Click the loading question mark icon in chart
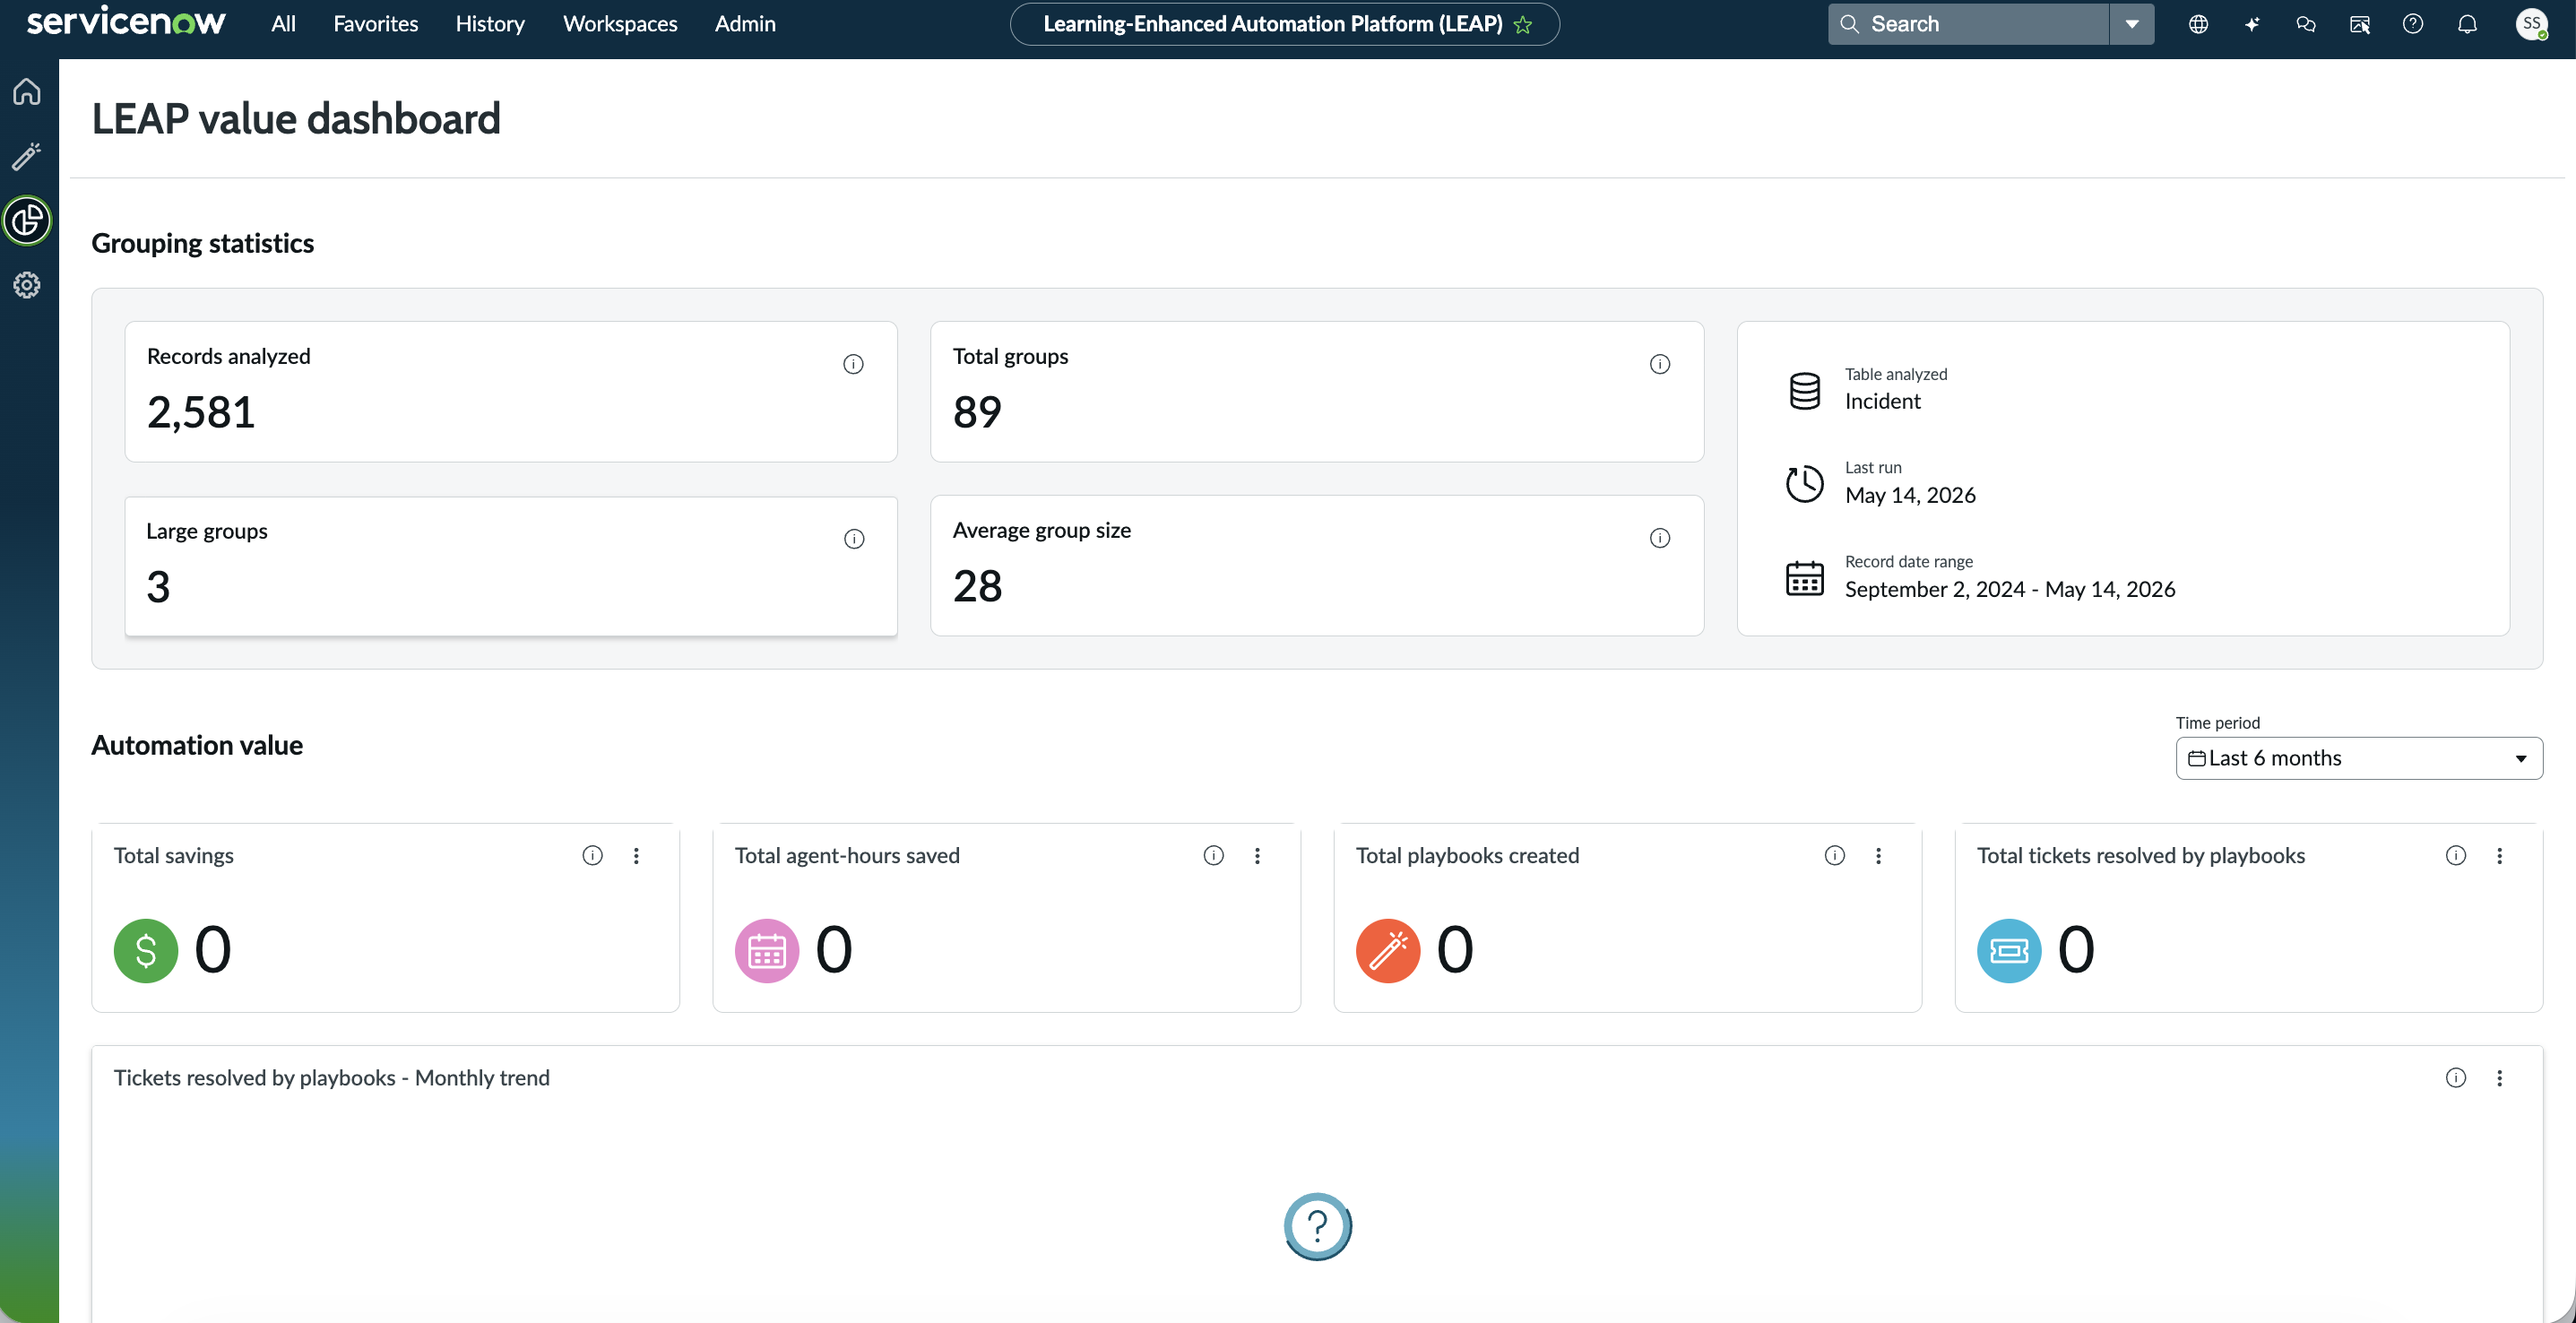The width and height of the screenshot is (2576, 1323). 1318,1226
